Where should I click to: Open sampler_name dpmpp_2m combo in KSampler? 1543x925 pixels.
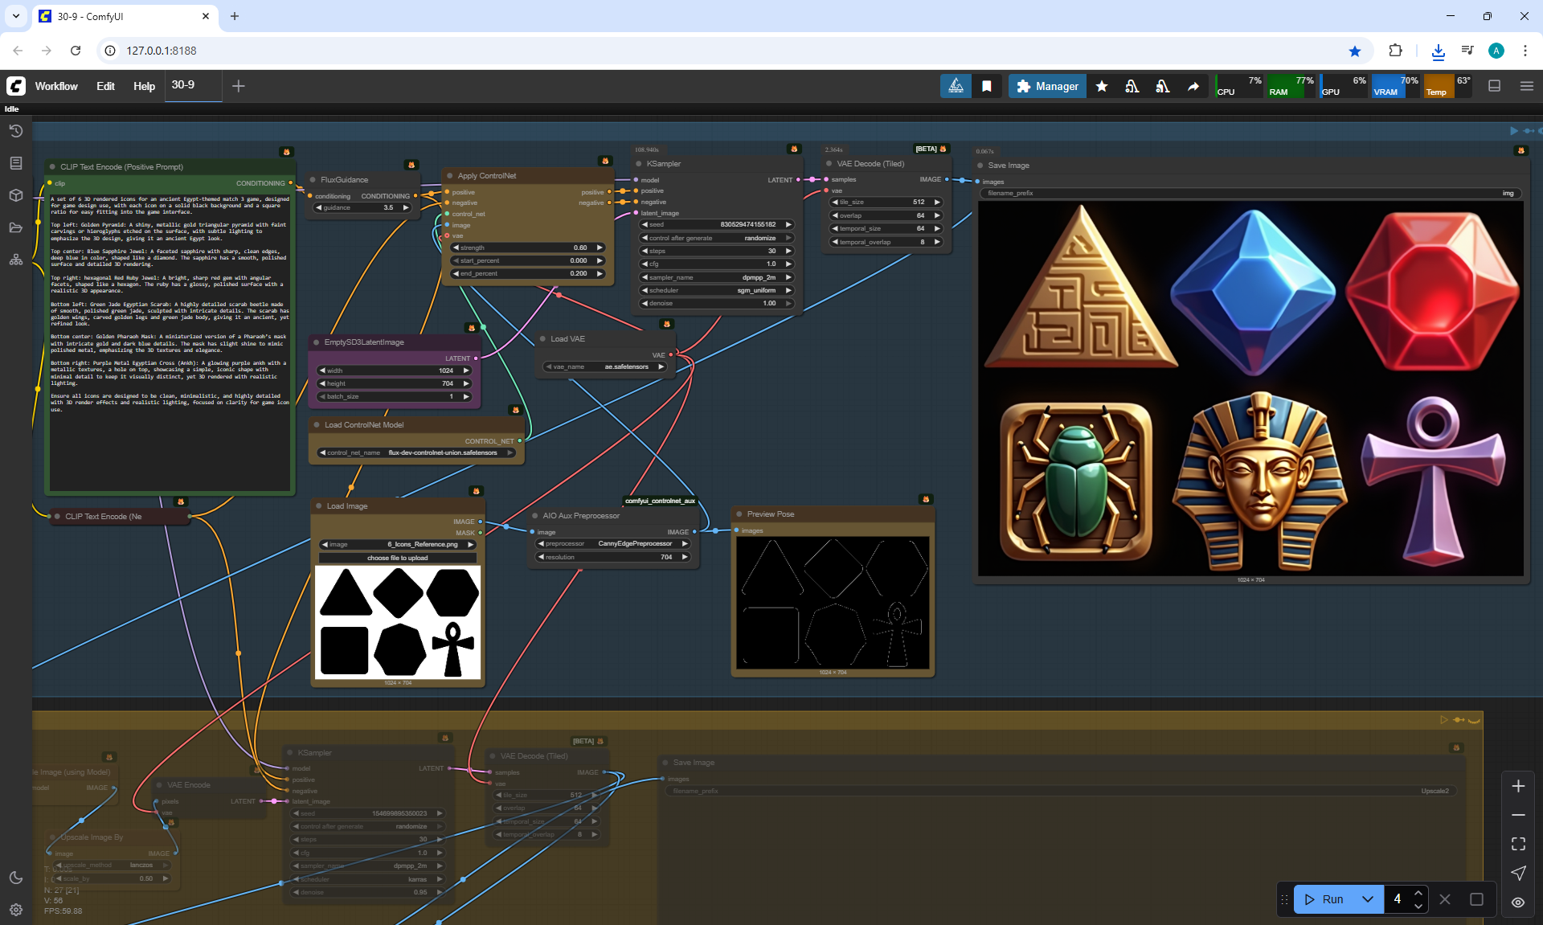(716, 277)
